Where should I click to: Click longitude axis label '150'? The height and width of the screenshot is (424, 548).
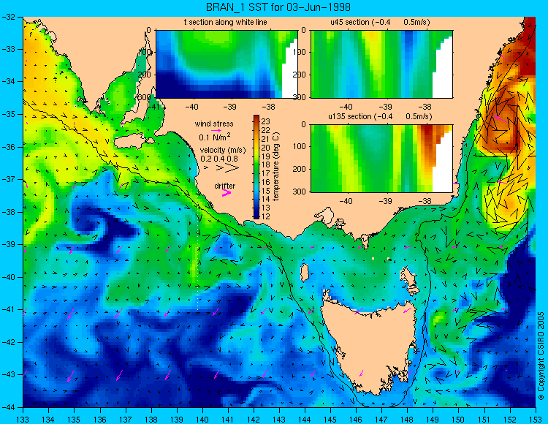pos(458,419)
